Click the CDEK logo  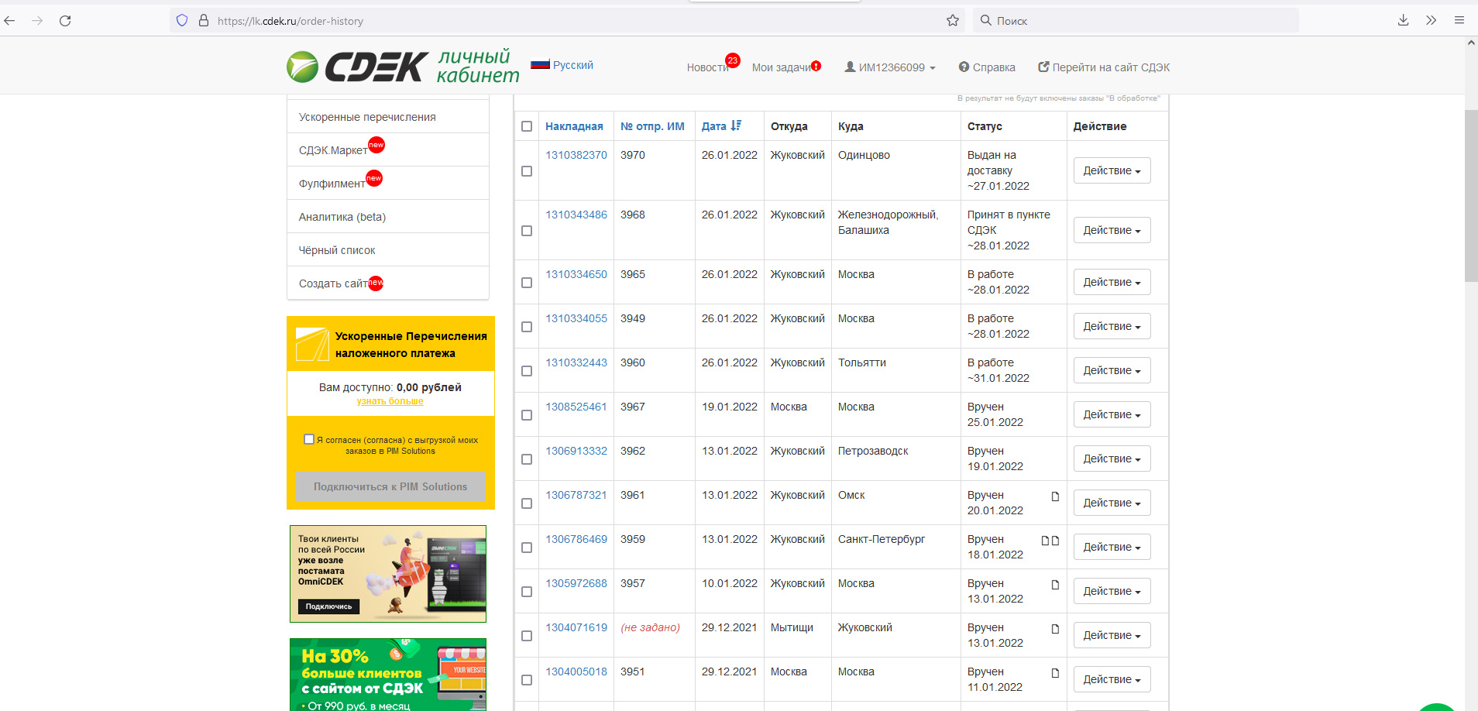tap(357, 67)
